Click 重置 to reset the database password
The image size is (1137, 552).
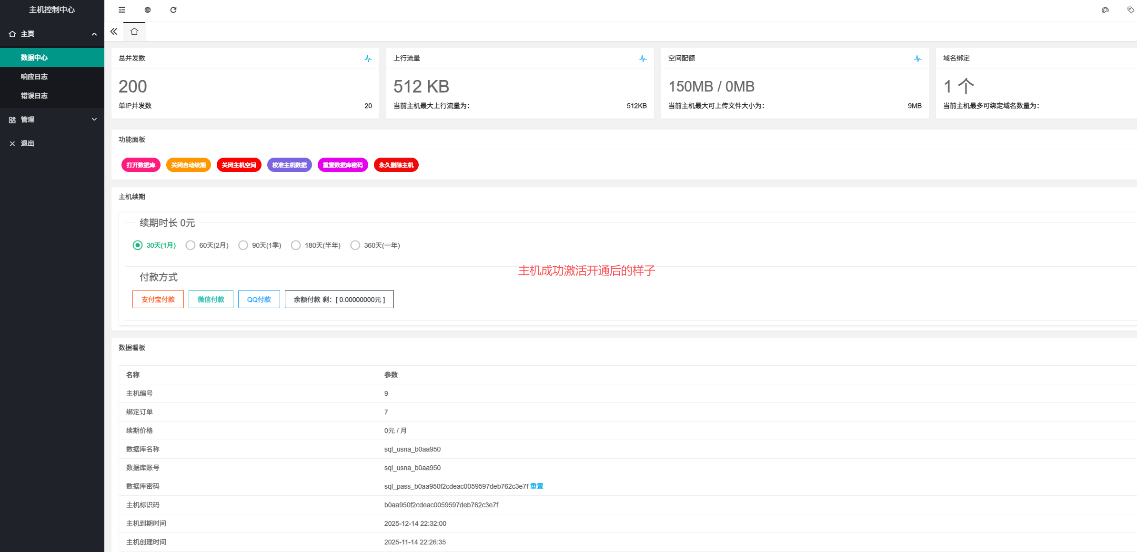tap(536, 486)
